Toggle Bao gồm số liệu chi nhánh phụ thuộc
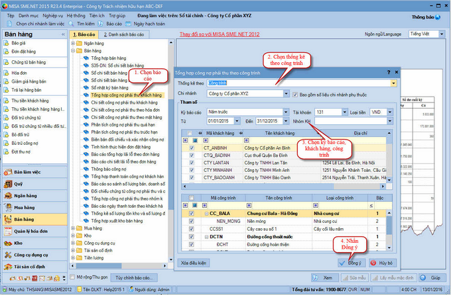451x295 pixels. [x=295, y=95]
